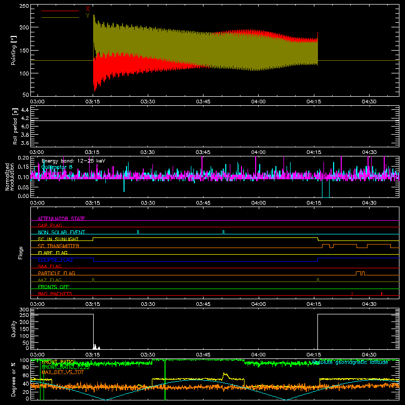Click the SC_IN_SUNLIGHT flag label

coord(58,239)
